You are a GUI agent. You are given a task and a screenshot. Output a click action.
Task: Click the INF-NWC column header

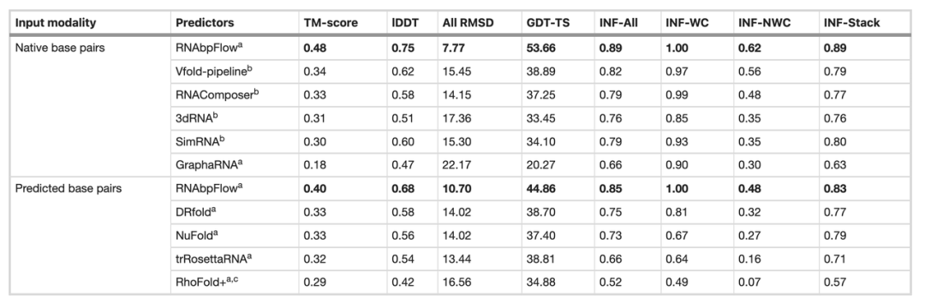[x=764, y=23]
